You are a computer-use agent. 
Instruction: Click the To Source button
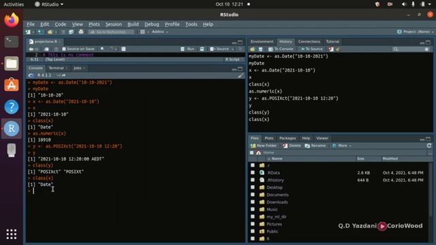pyautogui.click(x=311, y=49)
